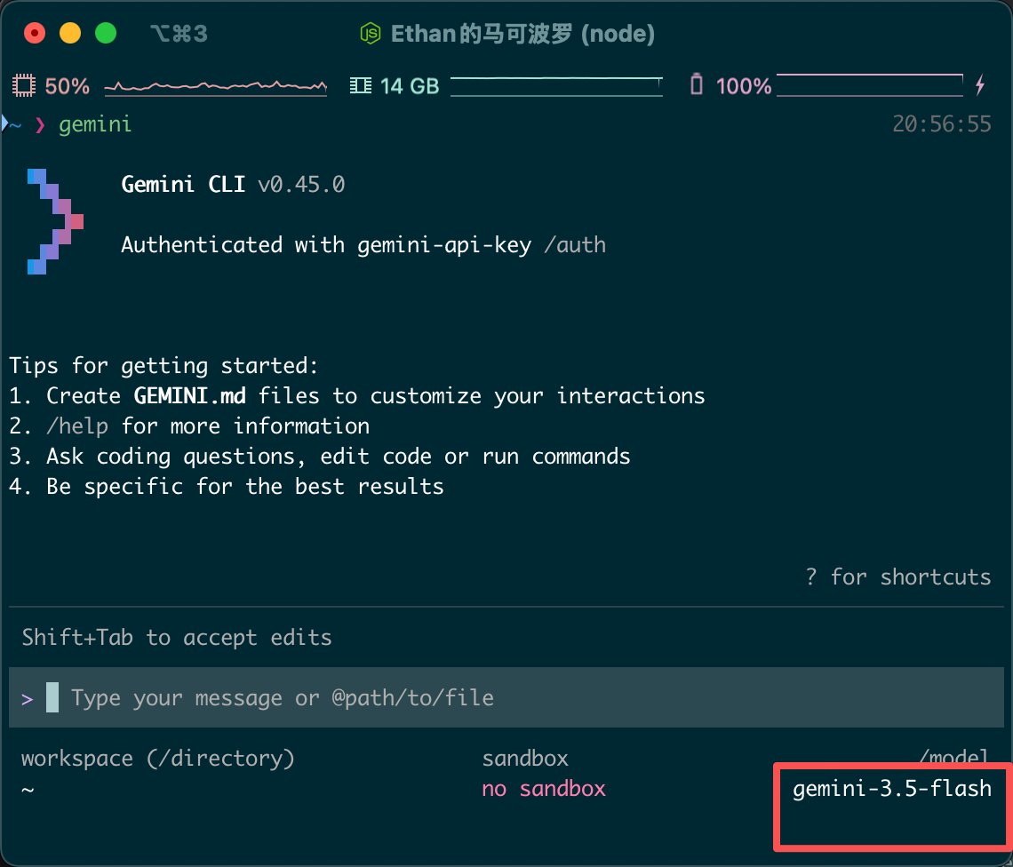Click the pink prompt chevron before gemini

coord(39,124)
